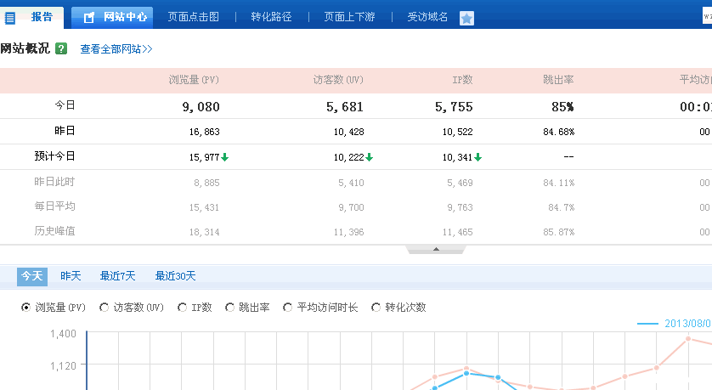Switch to the 转化路径 tab
This screenshot has height=390, width=712.
point(271,17)
